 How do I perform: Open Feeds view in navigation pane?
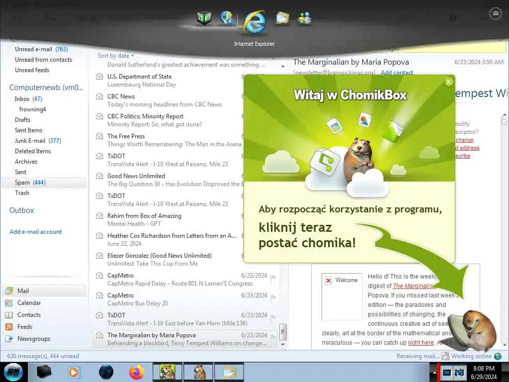[44, 327]
